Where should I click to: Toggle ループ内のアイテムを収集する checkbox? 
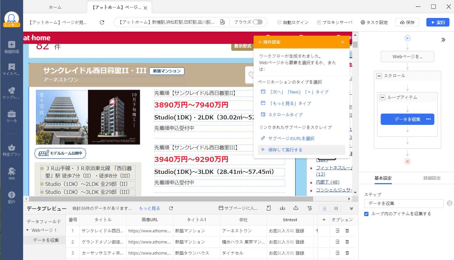tap(366, 214)
